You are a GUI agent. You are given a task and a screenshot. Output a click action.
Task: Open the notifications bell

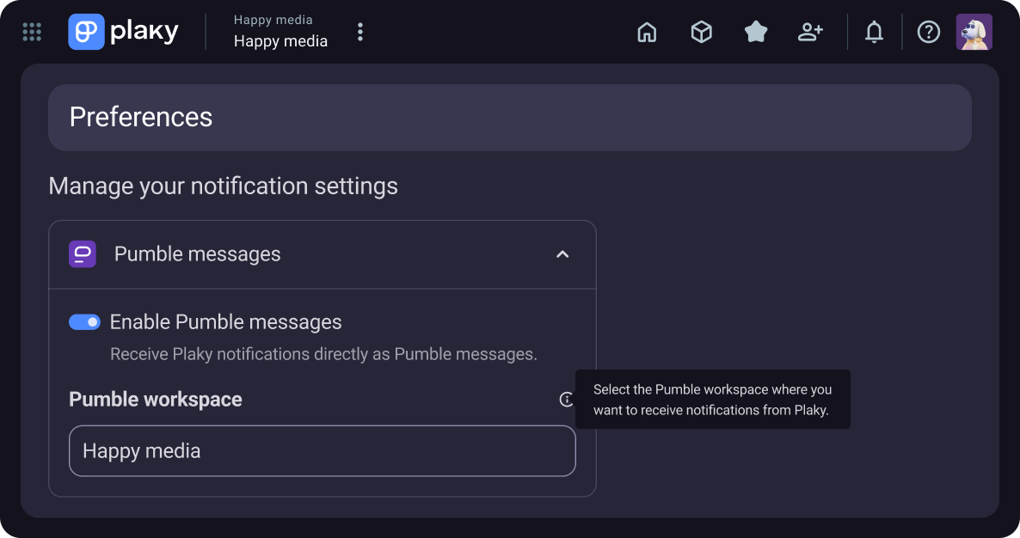(875, 32)
